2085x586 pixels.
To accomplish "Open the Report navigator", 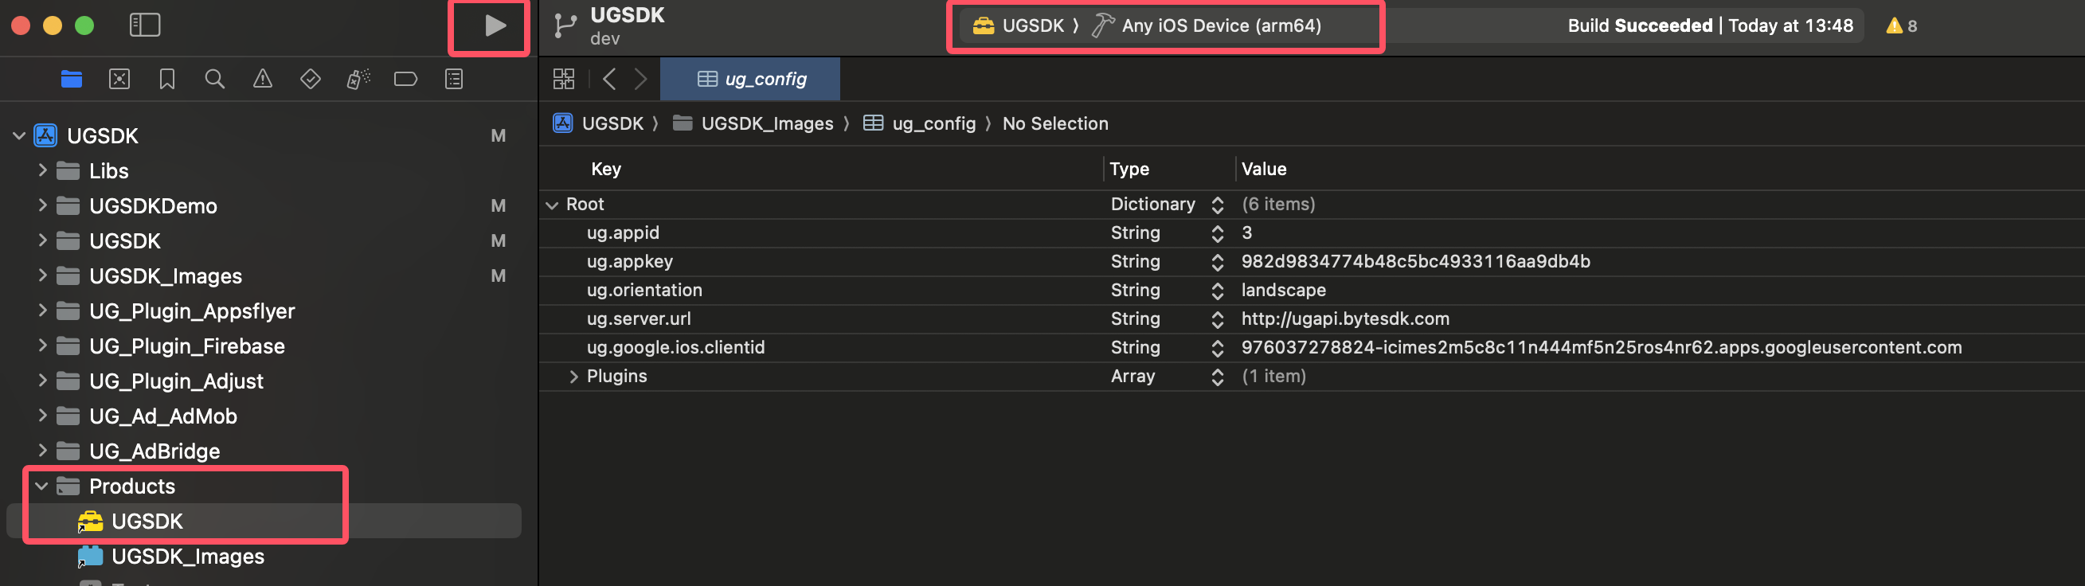I will [x=454, y=80].
